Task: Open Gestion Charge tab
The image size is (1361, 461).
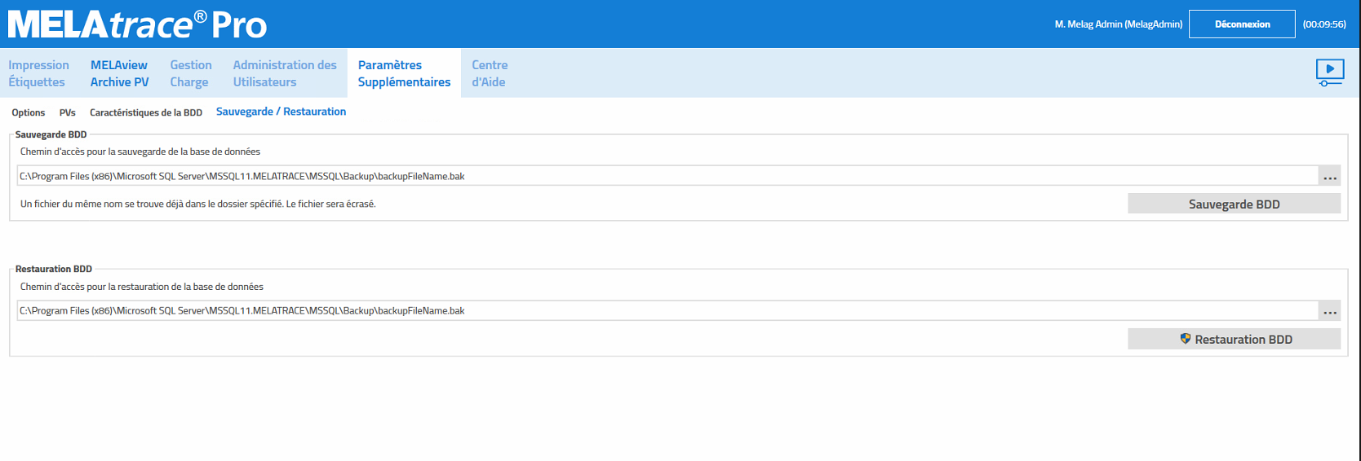Action: pos(190,73)
